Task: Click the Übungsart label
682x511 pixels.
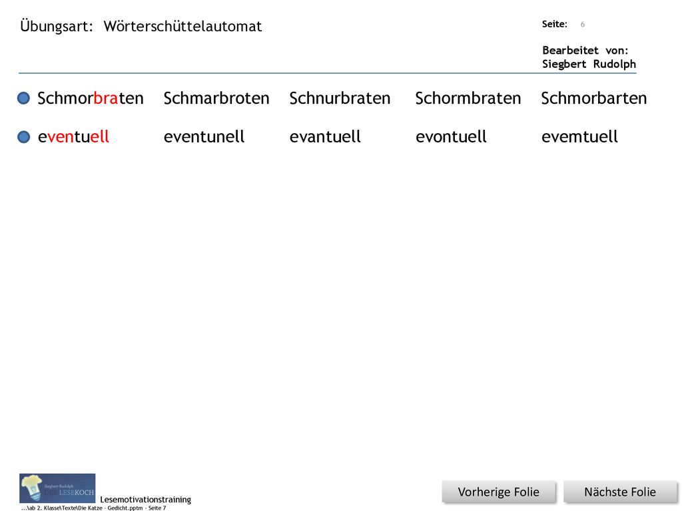Action: pos(57,27)
